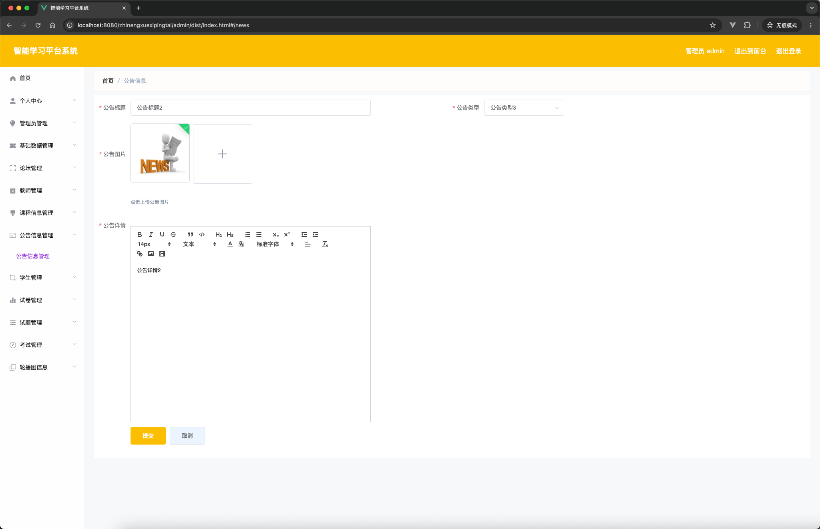820x529 pixels.
Task: Click plus box to upload image
Action: (223, 154)
